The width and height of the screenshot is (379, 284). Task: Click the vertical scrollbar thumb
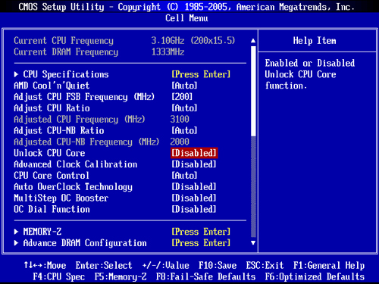tap(253, 91)
